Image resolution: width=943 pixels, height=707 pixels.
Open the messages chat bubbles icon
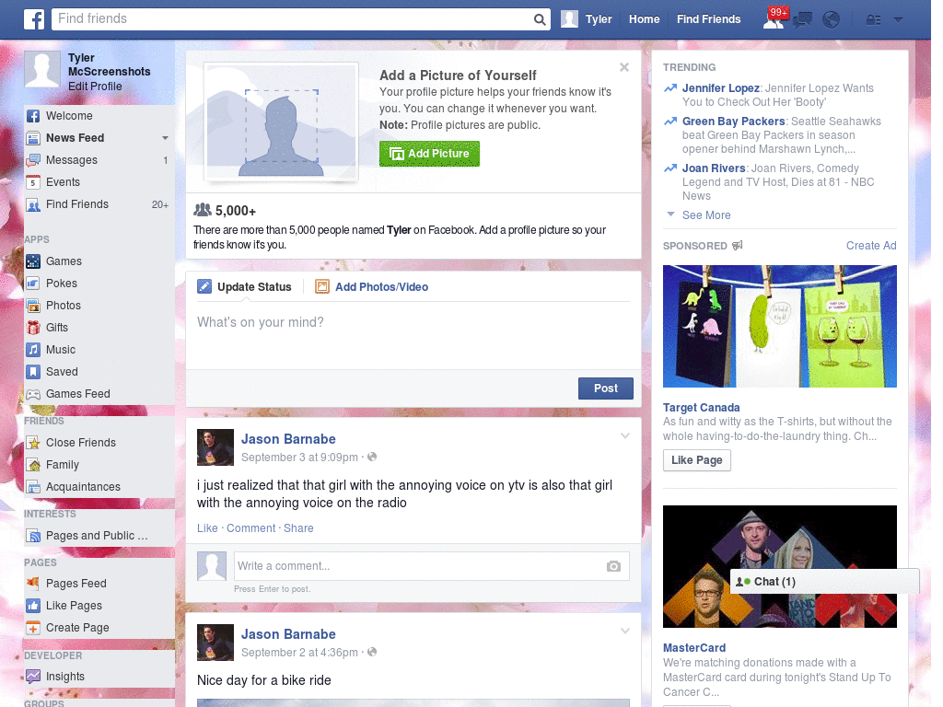click(802, 20)
